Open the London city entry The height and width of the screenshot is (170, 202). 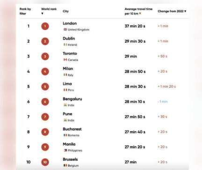click(70, 23)
